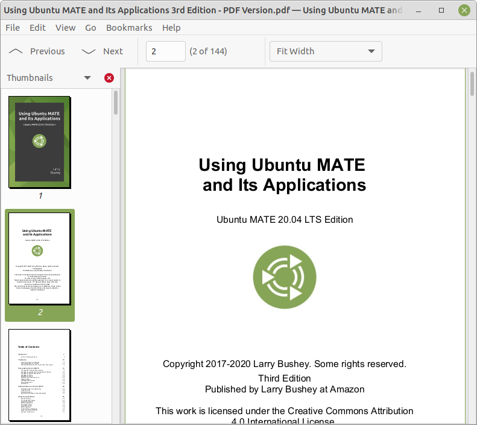Click 'Ubuntu MATE 20.04 LTS Edition' subtitle text
The image size is (477, 425).
click(285, 220)
